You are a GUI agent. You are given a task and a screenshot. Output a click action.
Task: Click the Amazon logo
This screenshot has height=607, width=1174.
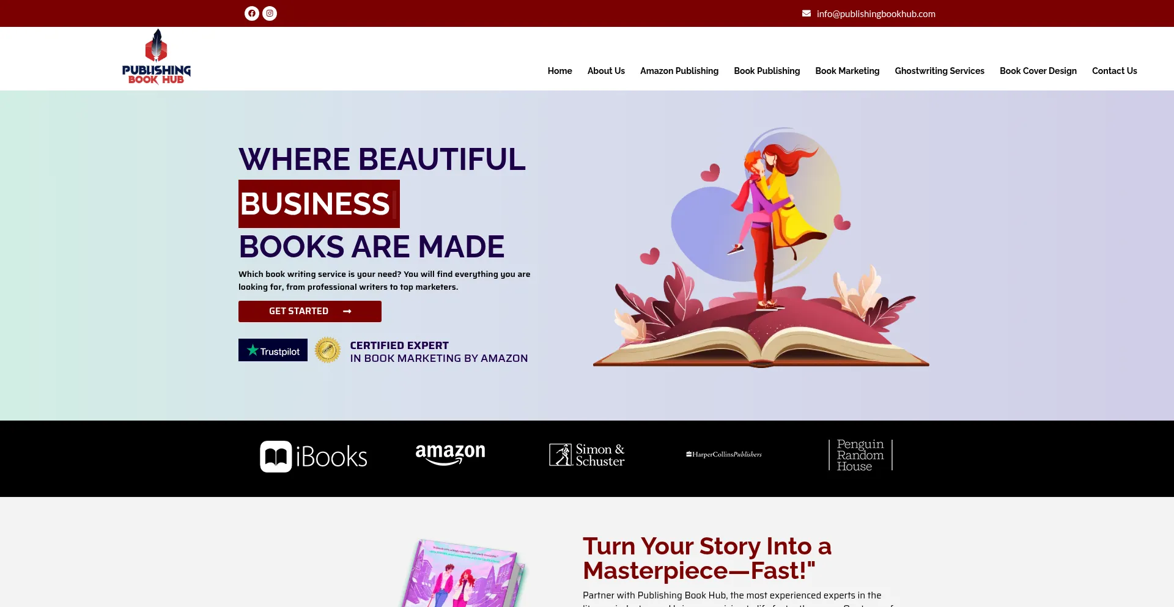tap(450, 454)
